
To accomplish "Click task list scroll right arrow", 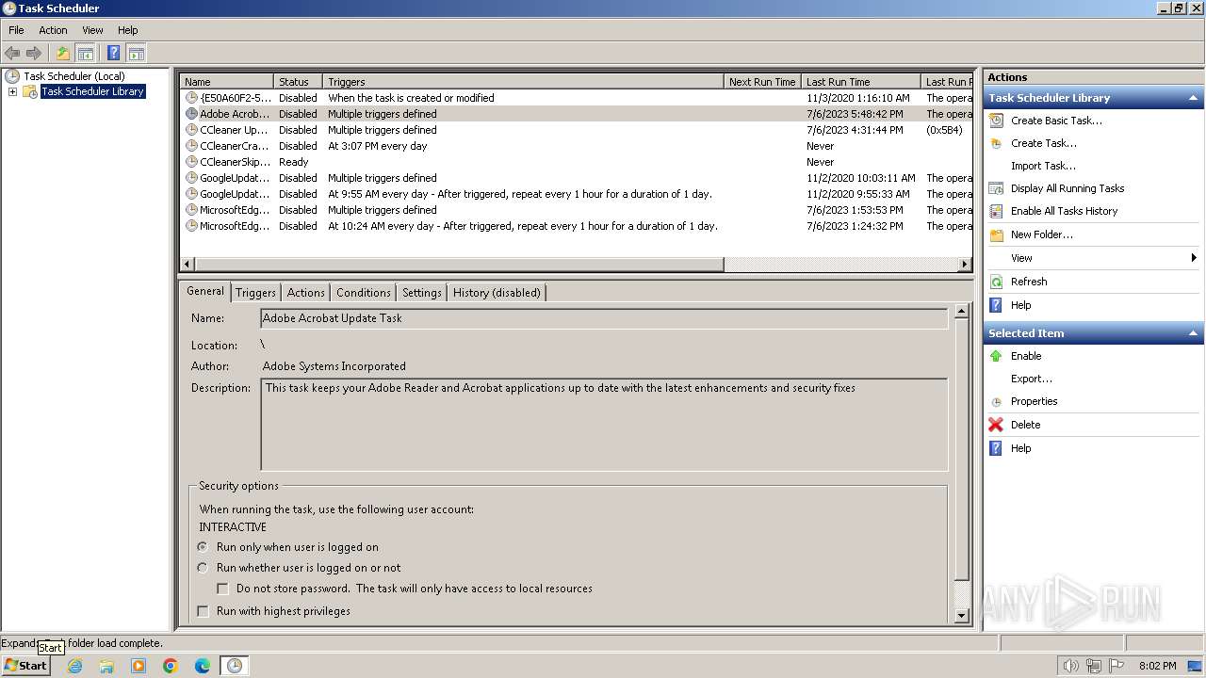I will pyautogui.click(x=965, y=265).
